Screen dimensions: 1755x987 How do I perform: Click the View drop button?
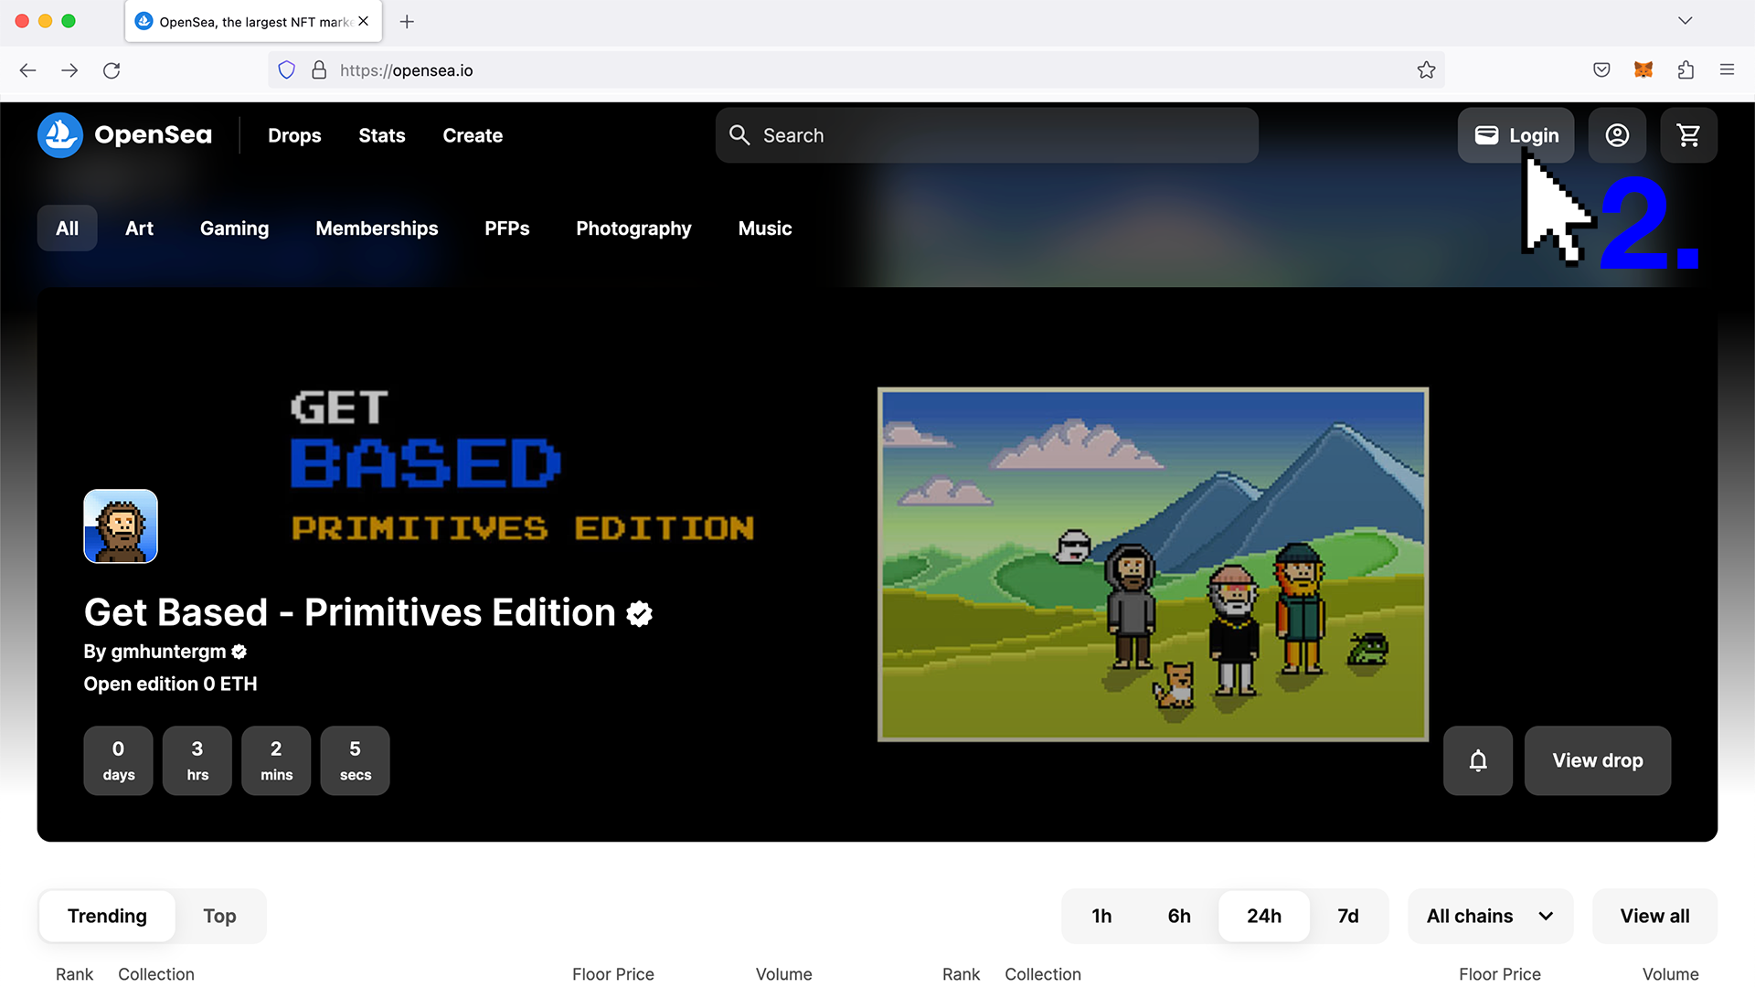click(1598, 760)
